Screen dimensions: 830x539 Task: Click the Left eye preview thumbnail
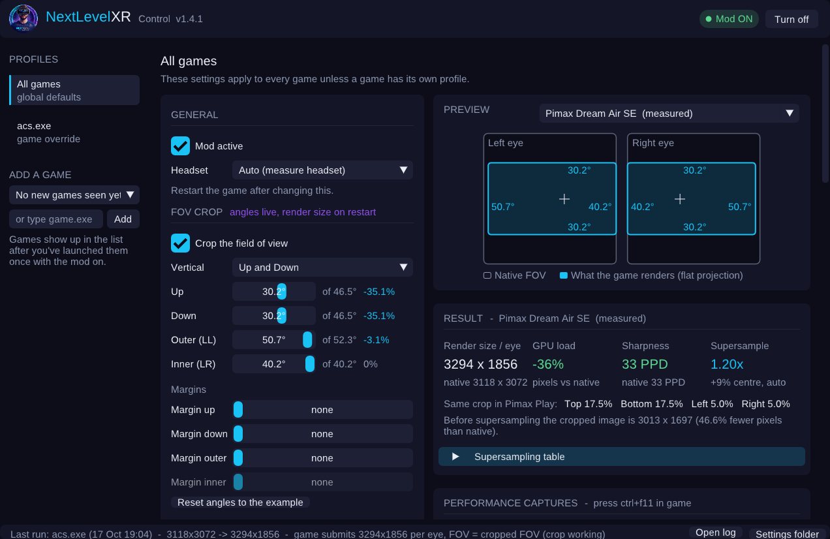pos(550,199)
